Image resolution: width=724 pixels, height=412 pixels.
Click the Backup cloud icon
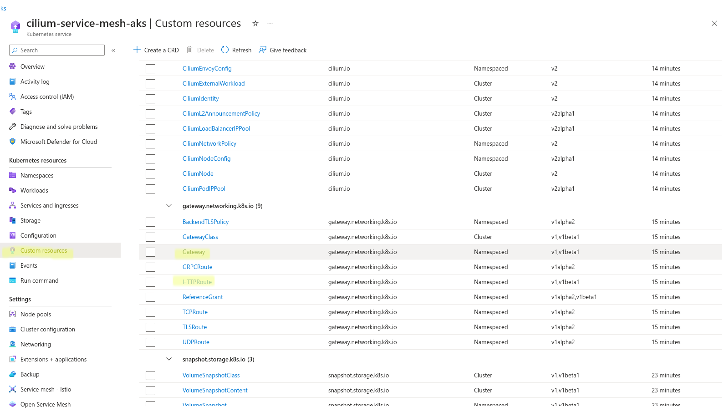click(x=12, y=374)
